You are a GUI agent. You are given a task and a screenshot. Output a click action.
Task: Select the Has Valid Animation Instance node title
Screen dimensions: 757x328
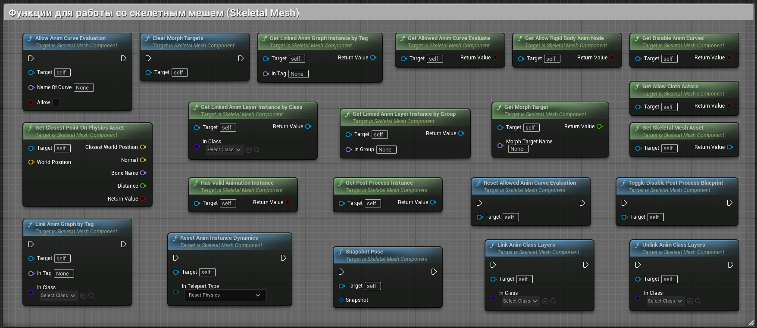click(x=237, y=183)
